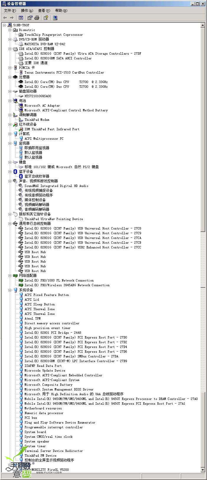Click the Properties toolbar icon
Screen dimensions: 207x480
(30, 18)
